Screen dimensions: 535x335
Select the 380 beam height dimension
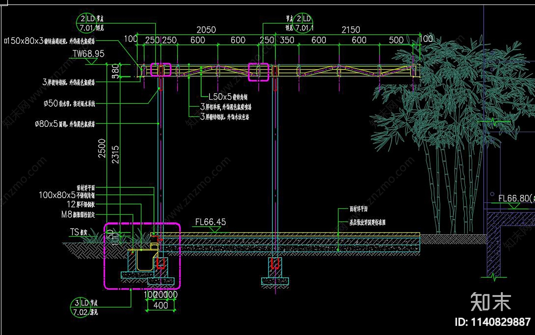(115, 71)
